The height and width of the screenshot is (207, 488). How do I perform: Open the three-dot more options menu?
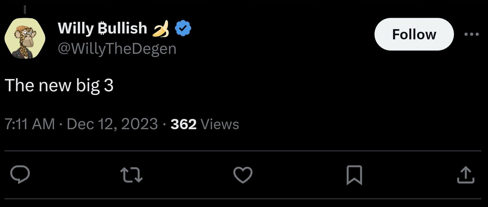(471, 34)
